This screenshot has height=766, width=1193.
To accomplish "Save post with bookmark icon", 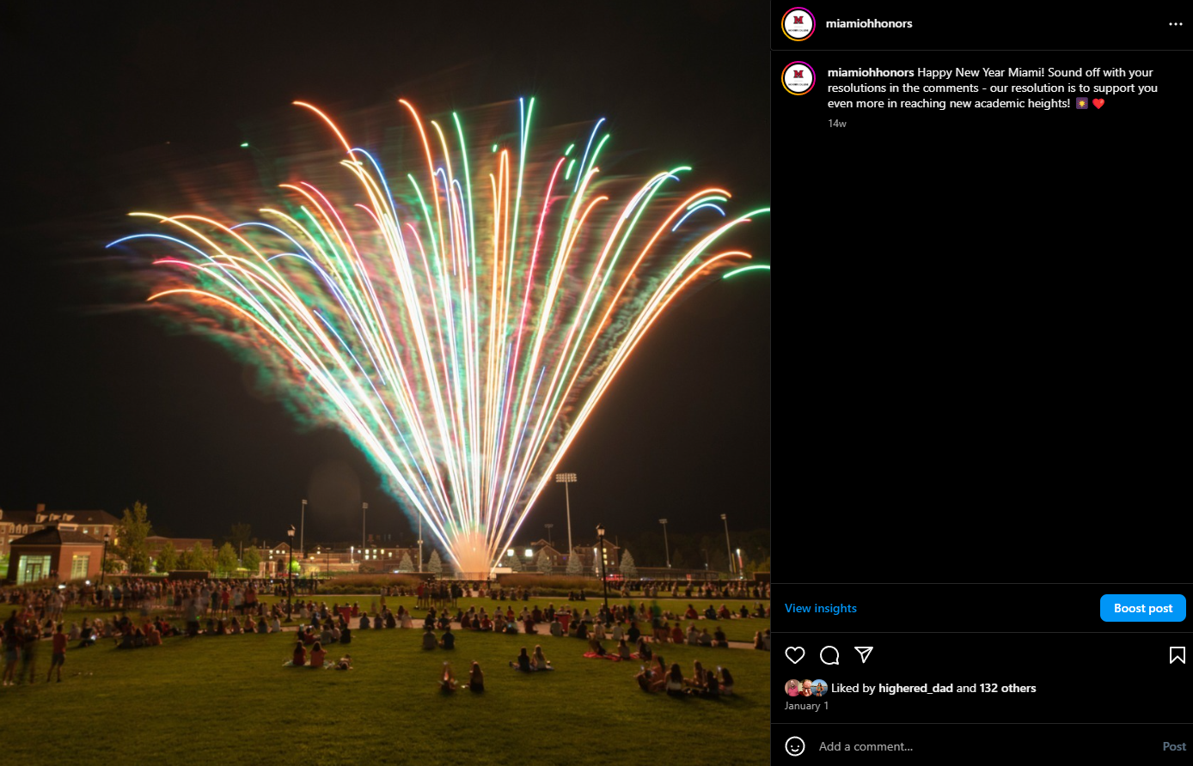I will coord(1177,656).
